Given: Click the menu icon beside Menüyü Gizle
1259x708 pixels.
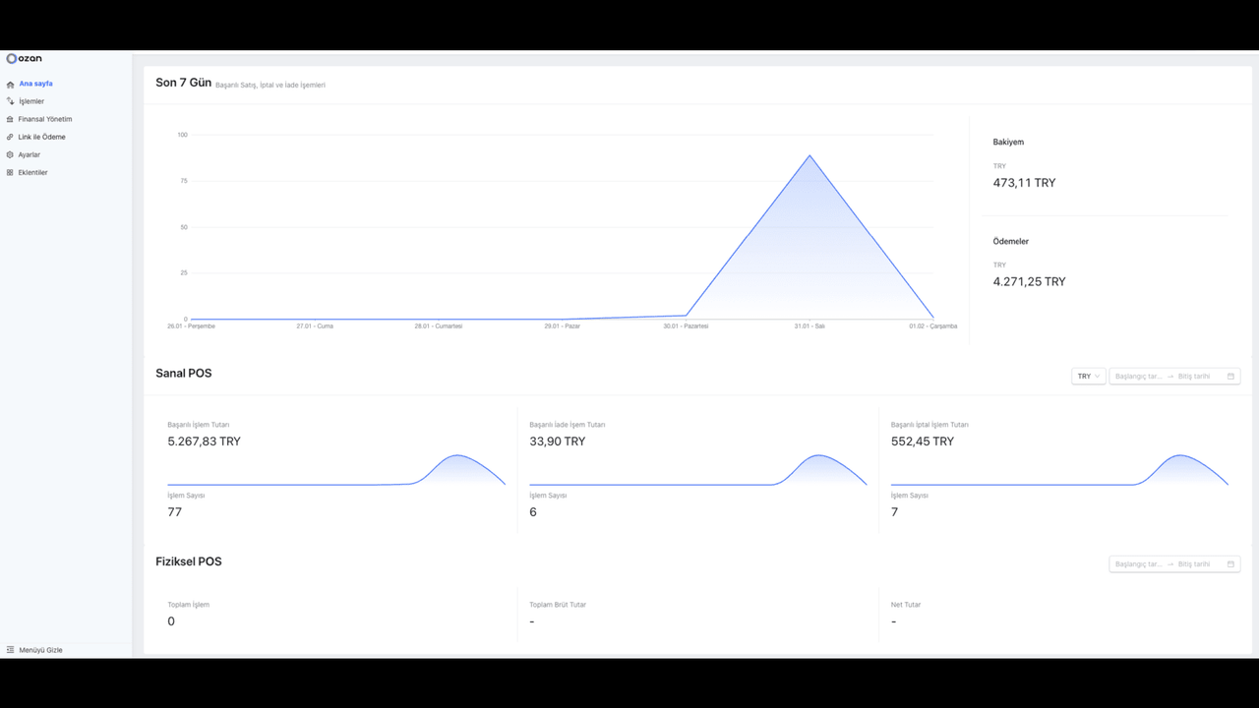Looking at the screenshot, I should coord(10,650).
